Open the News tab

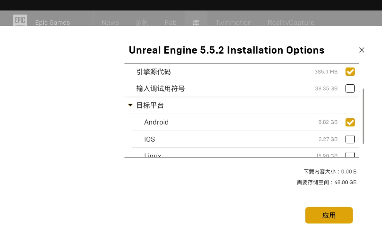click(110, 23)
